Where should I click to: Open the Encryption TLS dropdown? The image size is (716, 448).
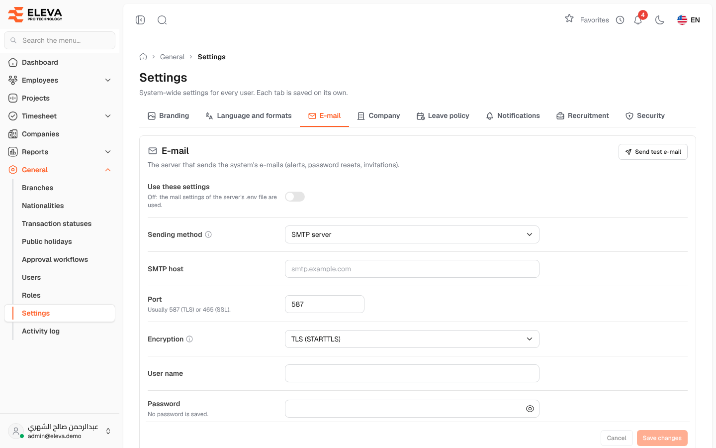[x=412, y=339]
